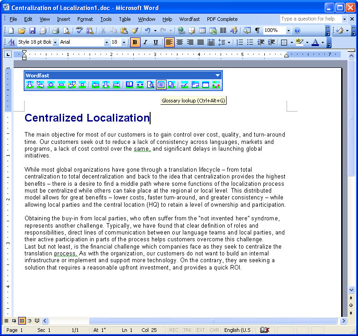Create a new blank document
This screenshot has height=336, width=358.
pyautogui.click(x=11, y=31)
